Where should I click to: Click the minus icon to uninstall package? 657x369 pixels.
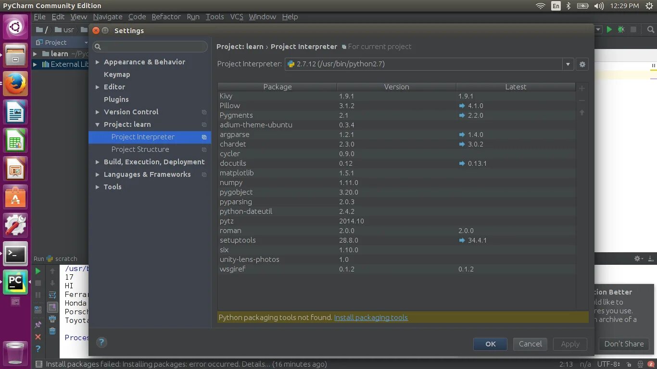tap(582, 100)
